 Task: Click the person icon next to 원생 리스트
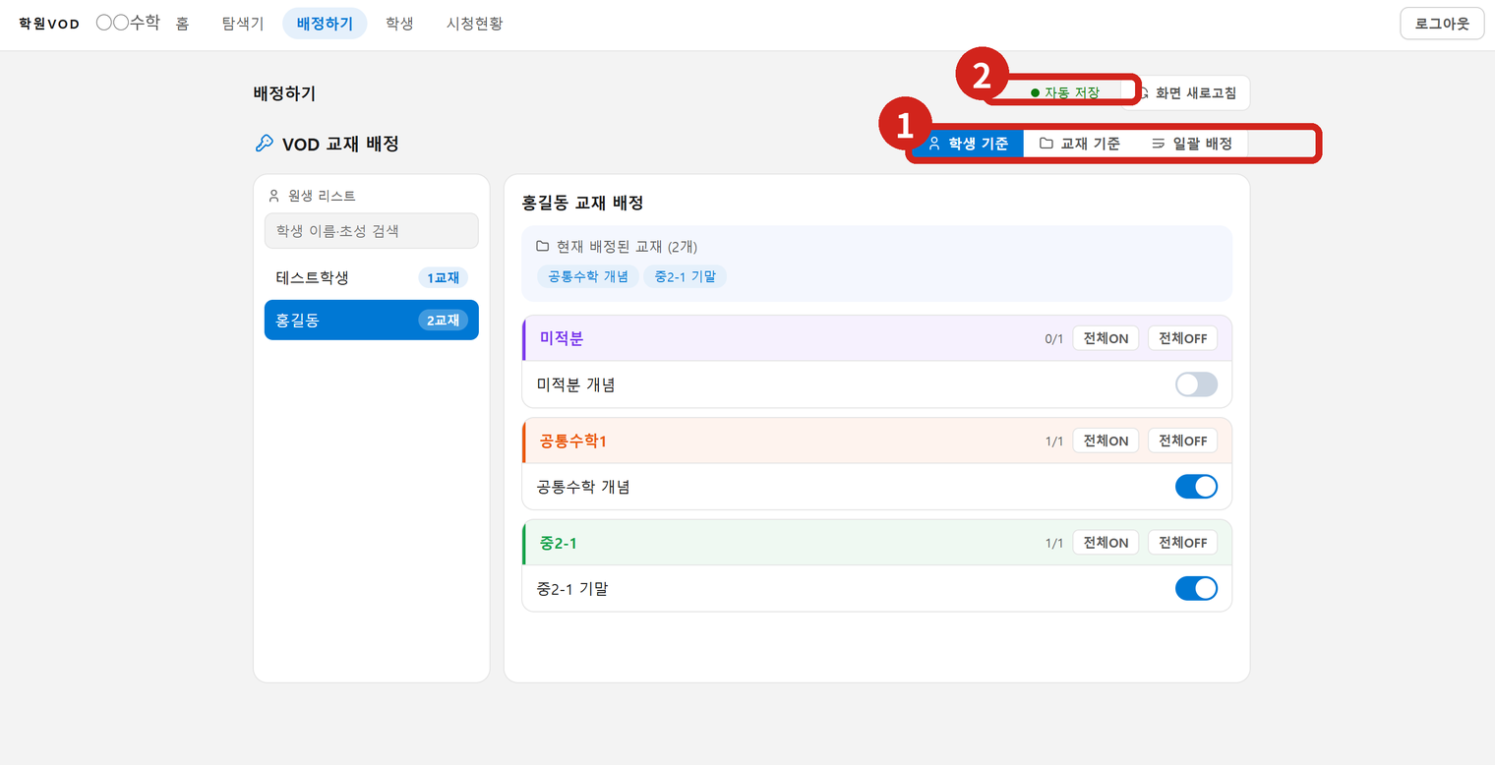coord(274,196)
